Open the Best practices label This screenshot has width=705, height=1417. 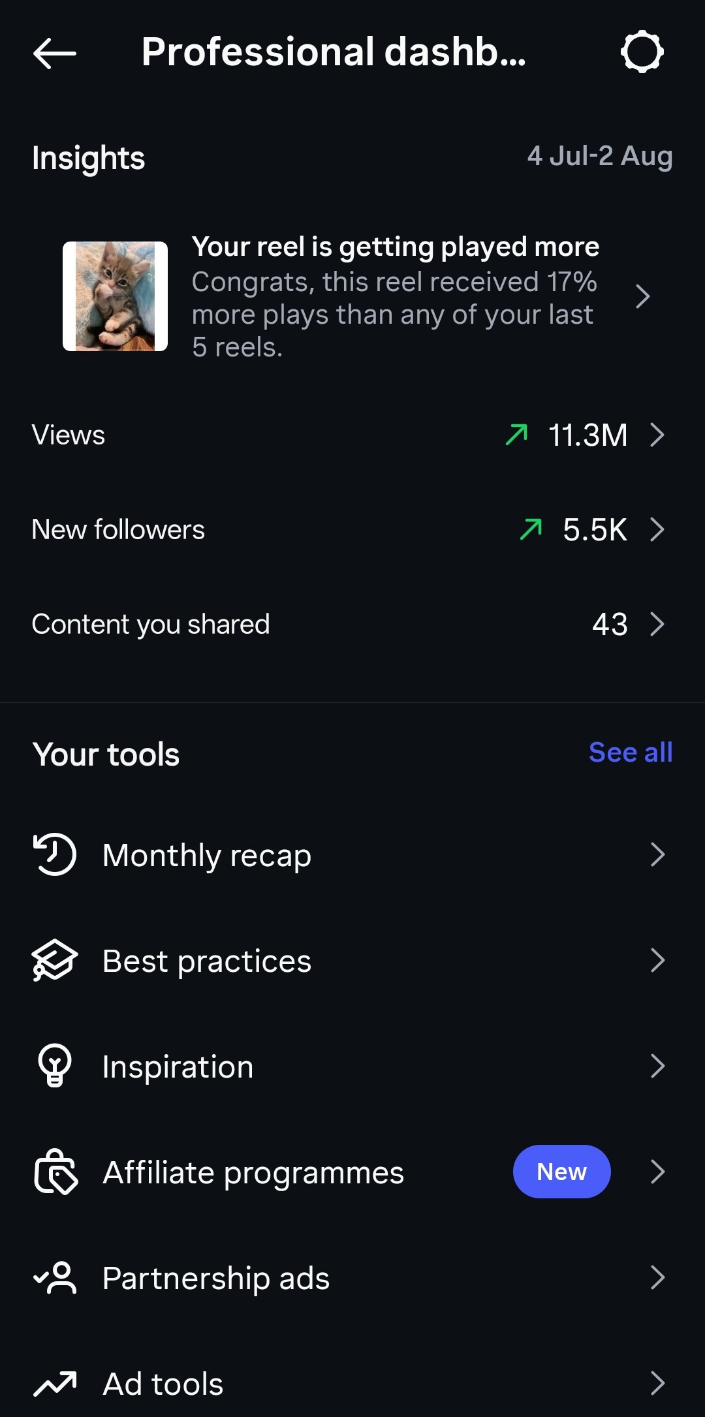pyautogui.click(x=207, y=961)
